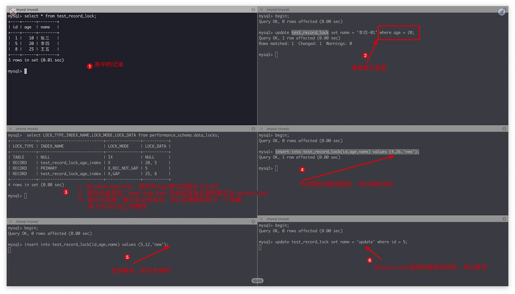Click '3 rows in set (0.01 sec)' text
515x294 pixels.
[x=36, y=60]
